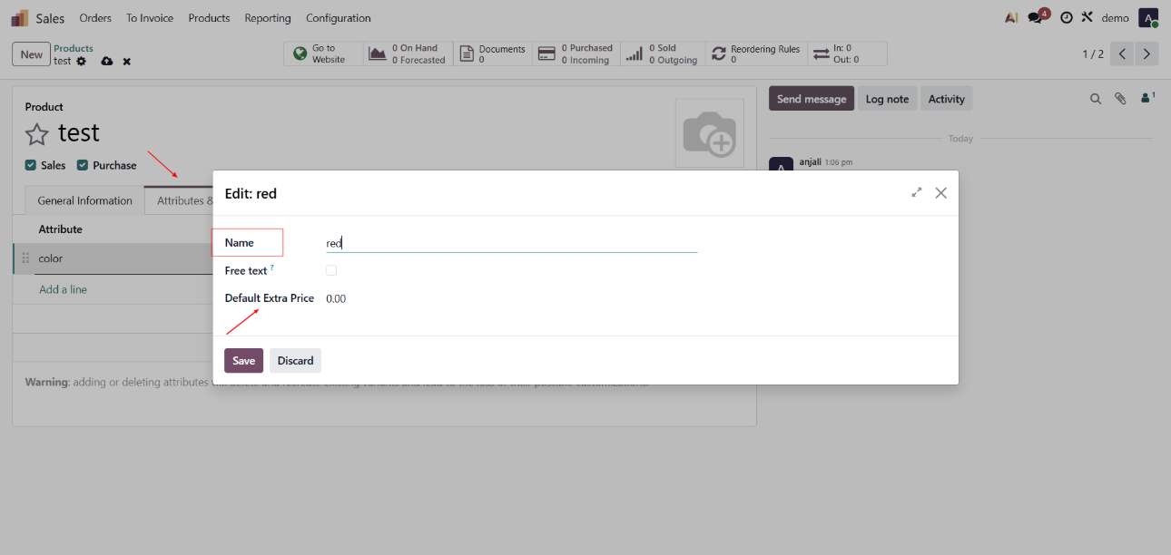Search chatter with magnifier icon
1171x555 pixels.
pyautogui.click(x=1096, y=99)
